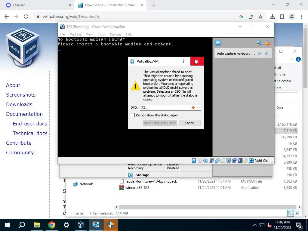This screenshot has height=231, width=308.
Task: Click the File Explorer horizontal scrollbar
Action: tap(208, 207)
